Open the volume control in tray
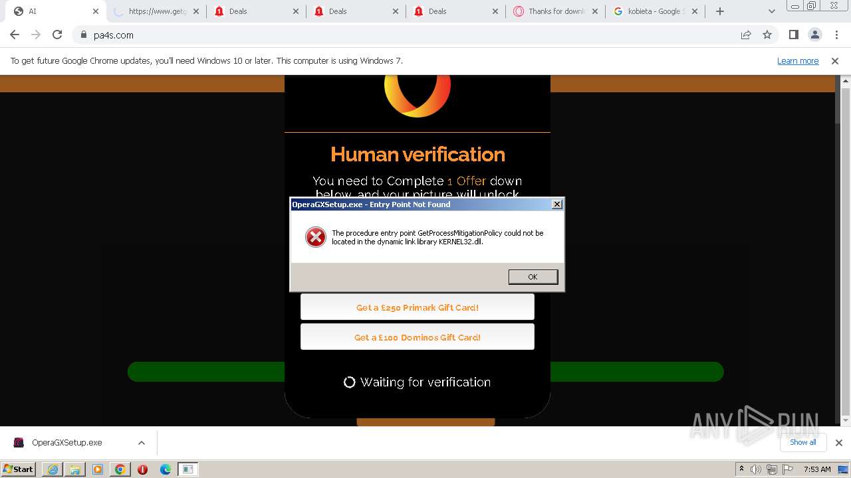Screen dimensions: 851x478 coord(756,469)
